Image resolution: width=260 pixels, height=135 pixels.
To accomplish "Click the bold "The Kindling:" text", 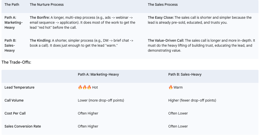I will (x=40, y=40).
